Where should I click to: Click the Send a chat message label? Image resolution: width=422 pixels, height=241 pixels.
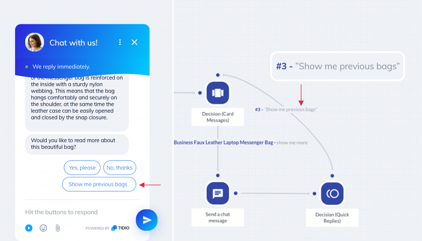218,217
